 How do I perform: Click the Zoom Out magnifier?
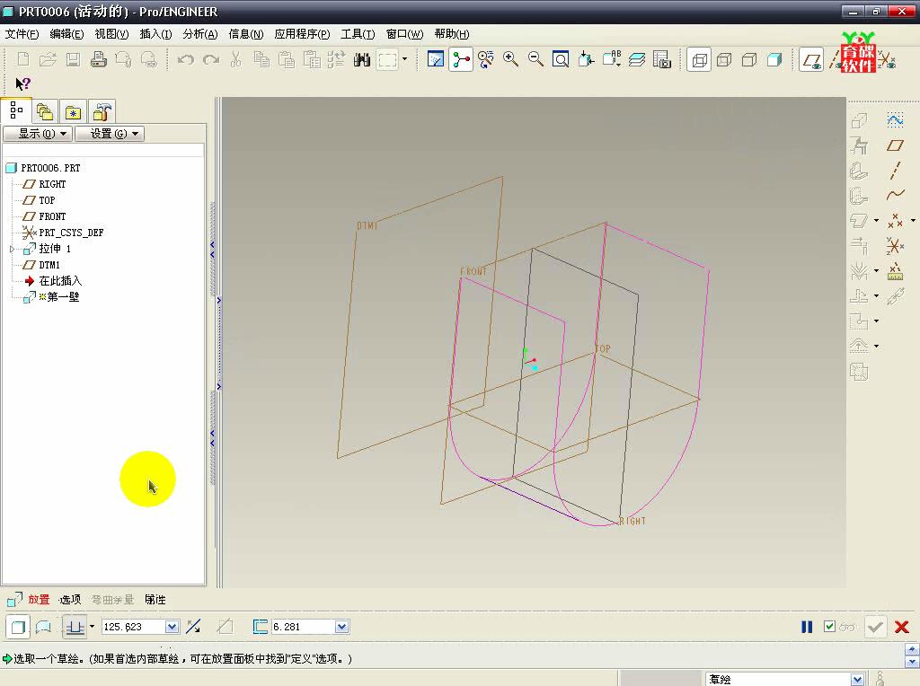(535, 59)
